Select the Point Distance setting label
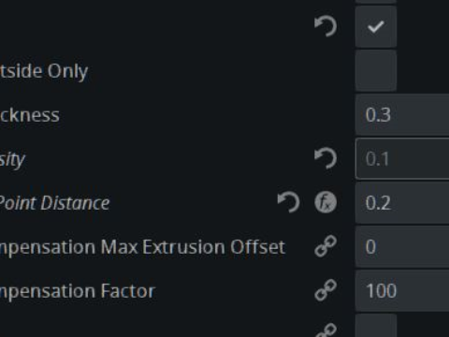449x337 pixels. (54, 203)
